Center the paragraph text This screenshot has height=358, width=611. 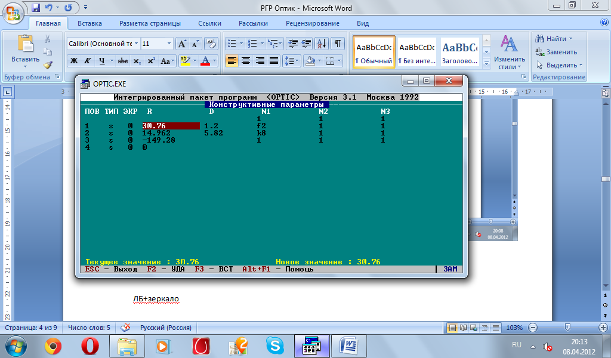pos(246,61)
